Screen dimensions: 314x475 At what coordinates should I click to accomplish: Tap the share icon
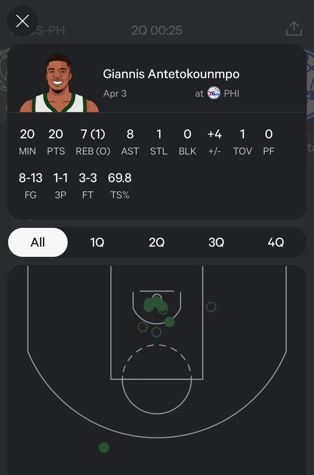pyautogui.click(x=294, y=28)
